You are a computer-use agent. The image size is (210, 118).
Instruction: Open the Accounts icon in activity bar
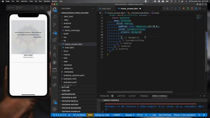click(54, 102)
